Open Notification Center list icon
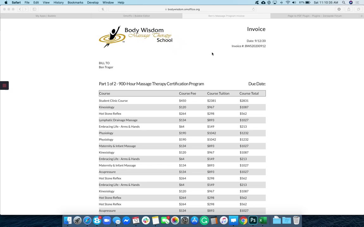This screenshot has width=364, height=227. (357, 3)
